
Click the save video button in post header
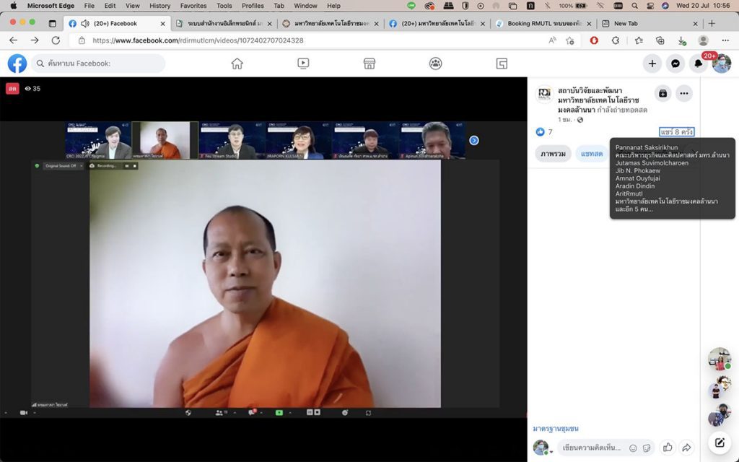tap(663, 93)
